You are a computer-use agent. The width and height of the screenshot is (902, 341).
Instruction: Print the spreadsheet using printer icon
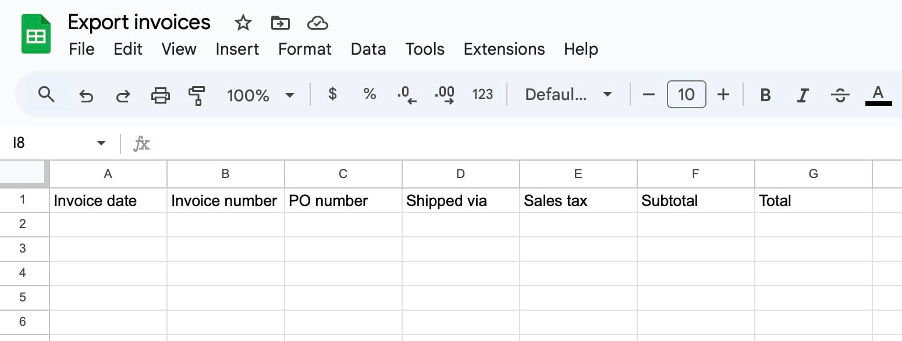161,95
